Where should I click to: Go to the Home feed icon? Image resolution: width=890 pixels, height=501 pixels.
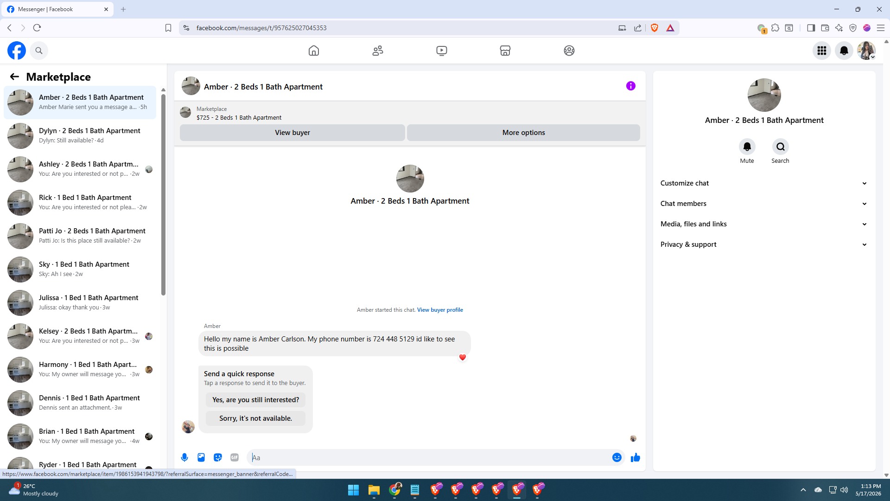coord(314,51)
